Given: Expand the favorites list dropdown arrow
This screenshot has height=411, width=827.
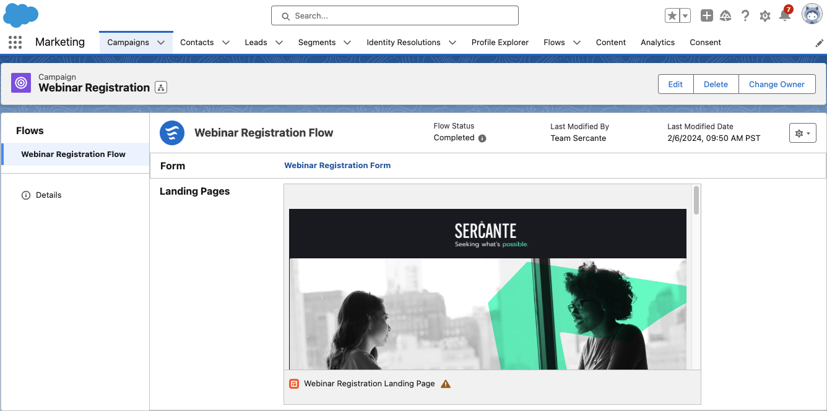Looking at the screenshot, I should click(685, 16).
